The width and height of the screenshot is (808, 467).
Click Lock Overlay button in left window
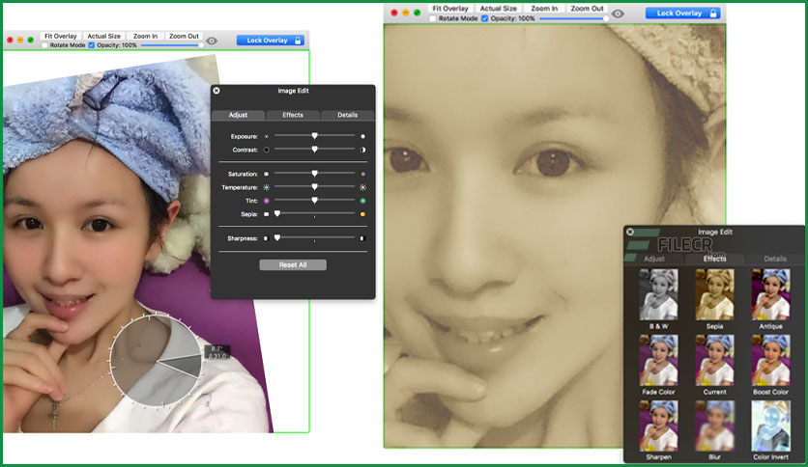click(x=271, y=41)
